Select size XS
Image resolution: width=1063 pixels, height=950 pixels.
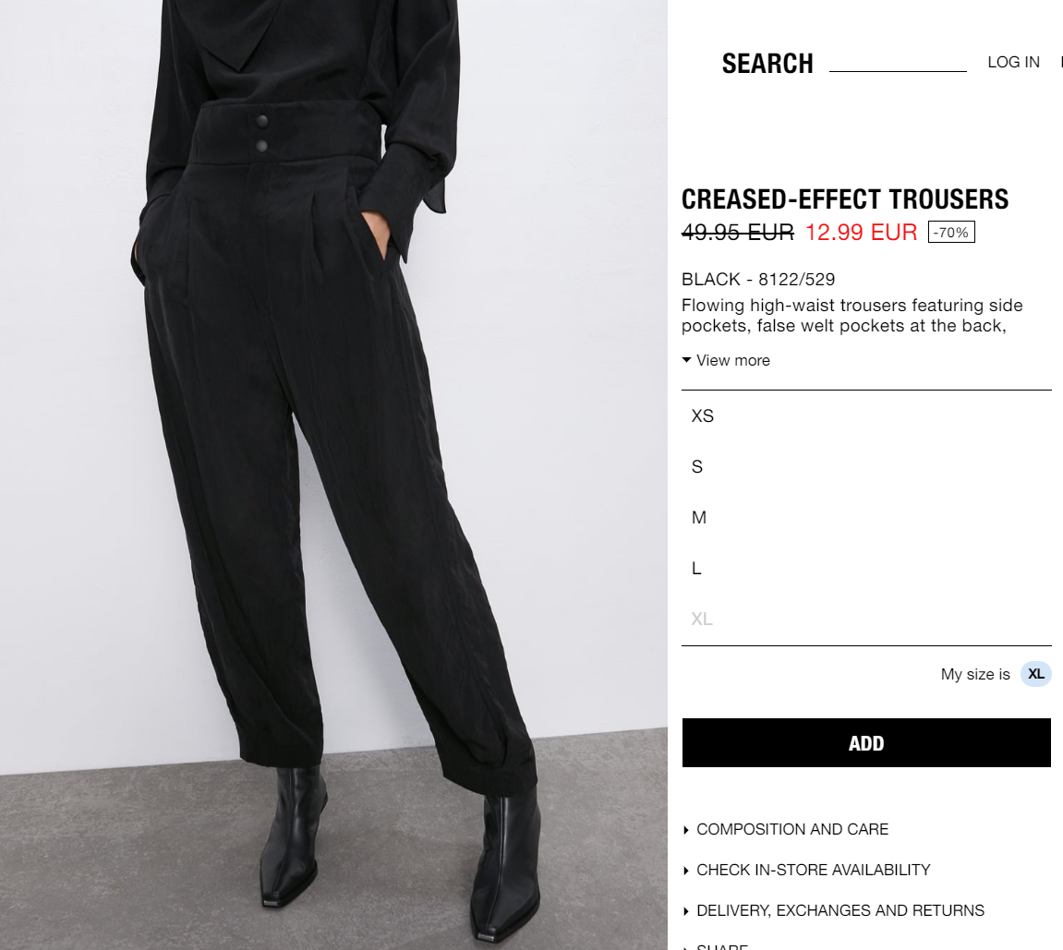[866, 416]
